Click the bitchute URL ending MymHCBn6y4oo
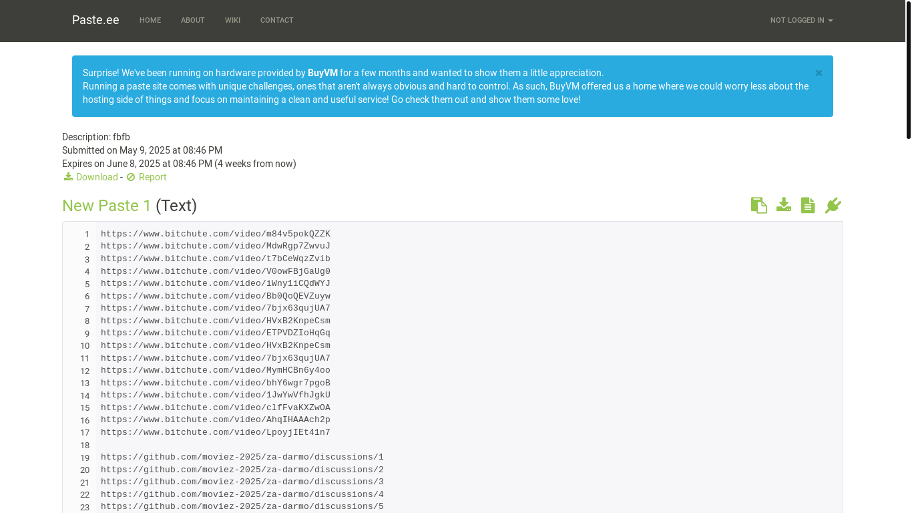The width and height of the screenshot is (912, 513). [216, 370]
